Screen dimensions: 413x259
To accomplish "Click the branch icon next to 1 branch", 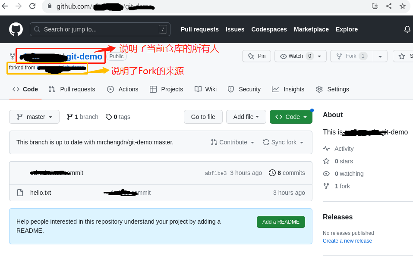I will pyautogui.click(x=69, y=117).
